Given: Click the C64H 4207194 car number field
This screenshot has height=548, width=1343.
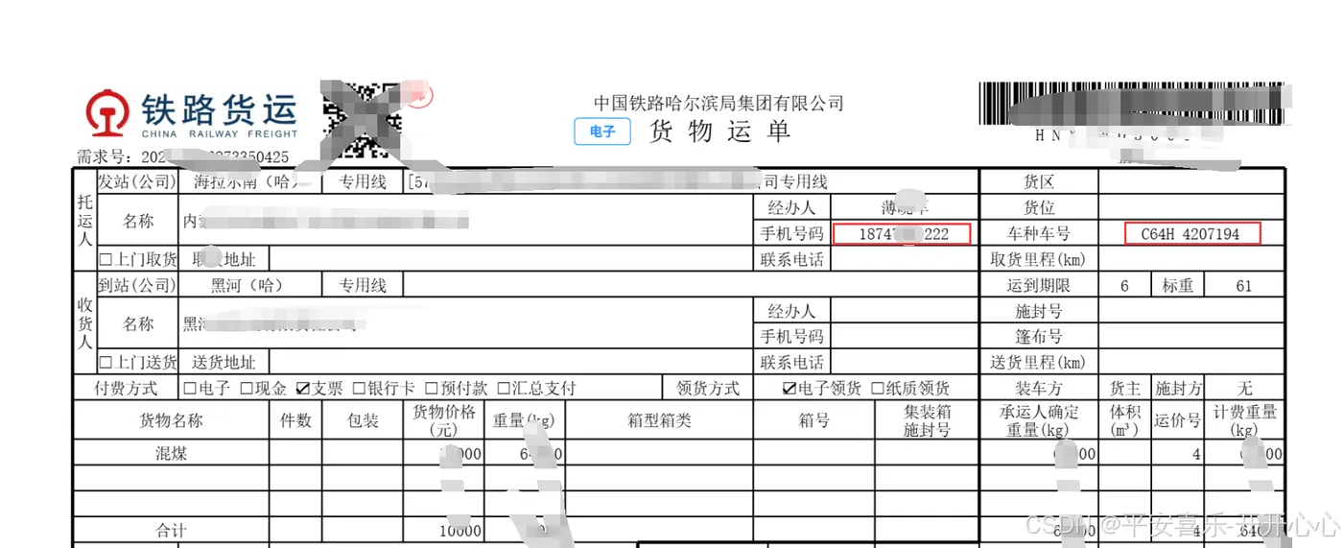Looking at the screenshot, I should 1192,233.
